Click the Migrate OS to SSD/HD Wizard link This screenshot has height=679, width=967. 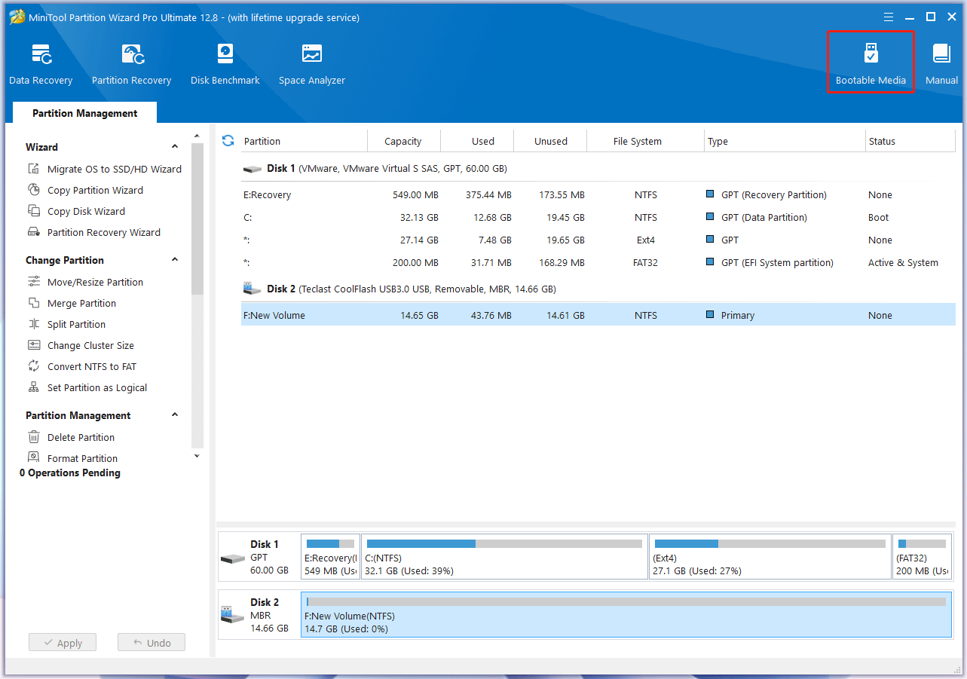click(115, 169)
